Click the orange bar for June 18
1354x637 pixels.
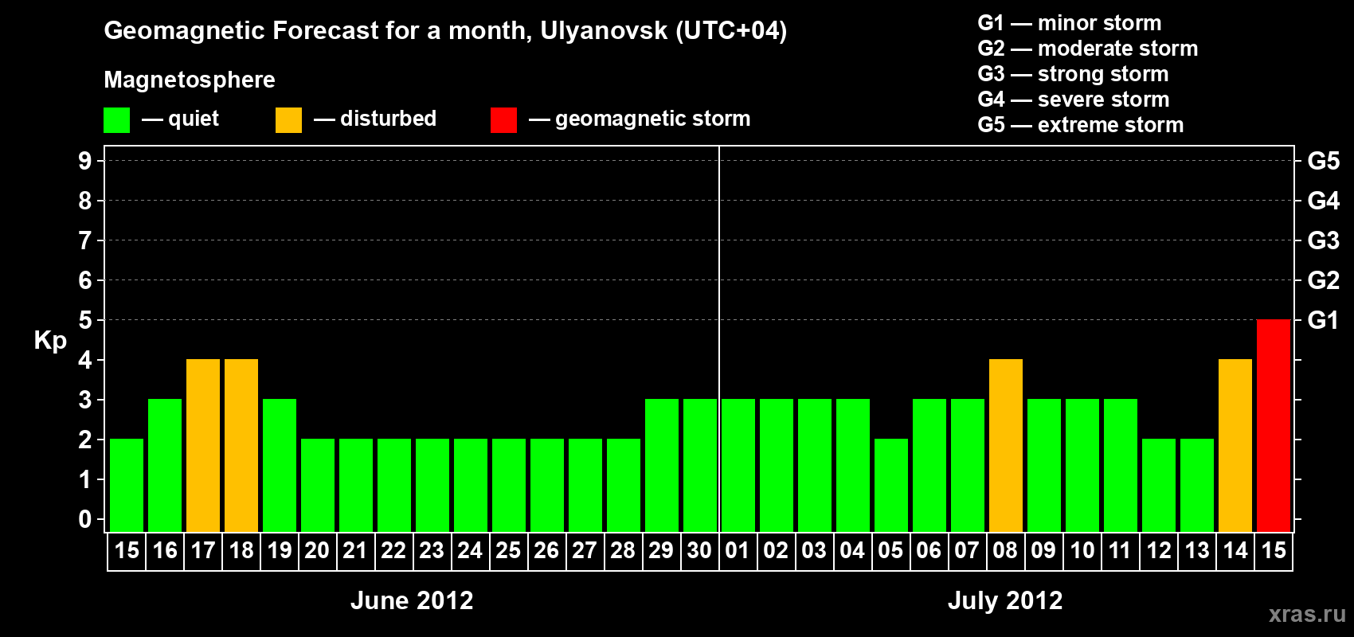241,445
